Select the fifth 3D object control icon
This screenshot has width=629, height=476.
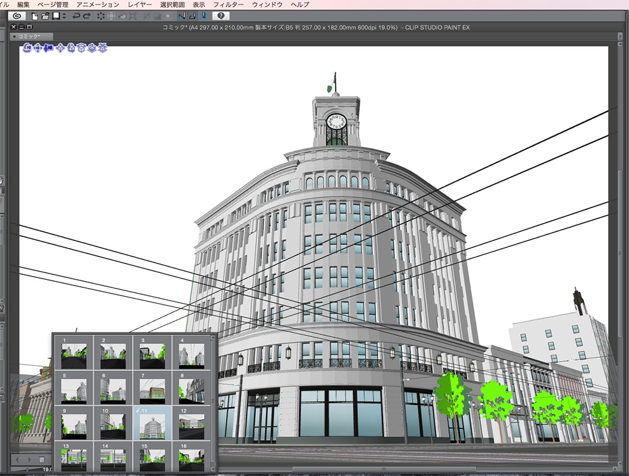point(71,48)
